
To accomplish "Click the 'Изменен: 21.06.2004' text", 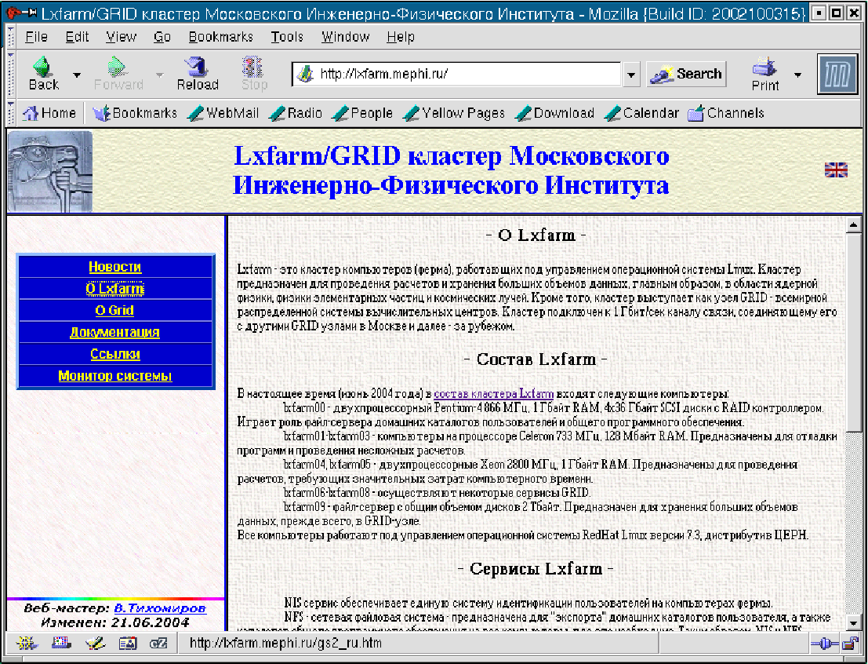I will click(x=115, y=622).
